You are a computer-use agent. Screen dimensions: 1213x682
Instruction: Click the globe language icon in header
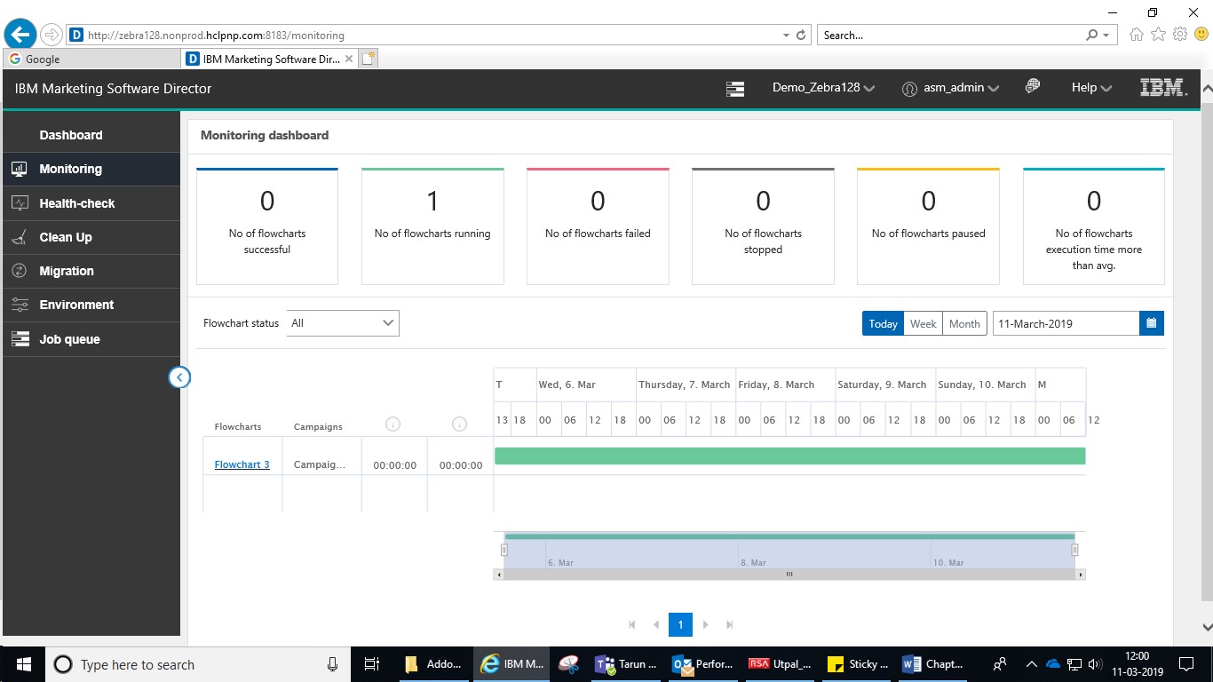(x=1032, y=87)
